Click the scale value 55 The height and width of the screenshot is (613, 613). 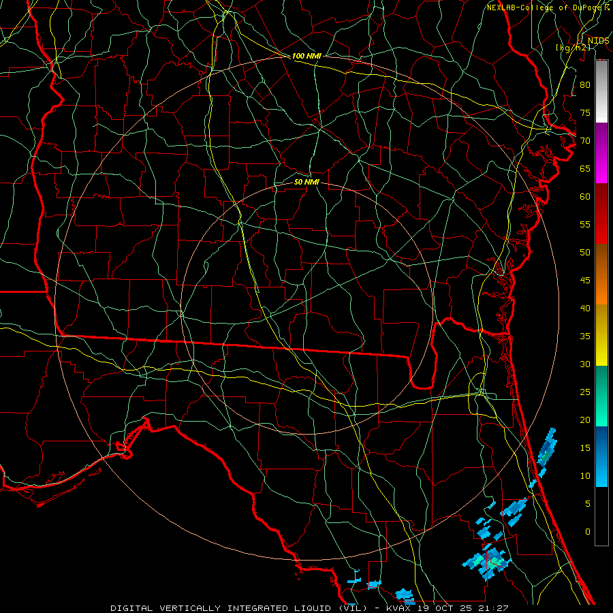pyautogui.click(x=585, y=224)
